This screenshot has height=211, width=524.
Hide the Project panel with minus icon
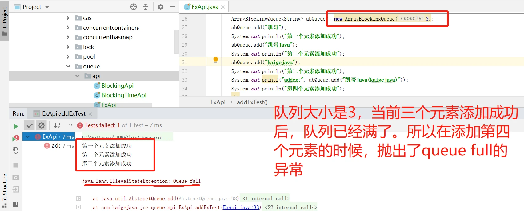(173, 7)
